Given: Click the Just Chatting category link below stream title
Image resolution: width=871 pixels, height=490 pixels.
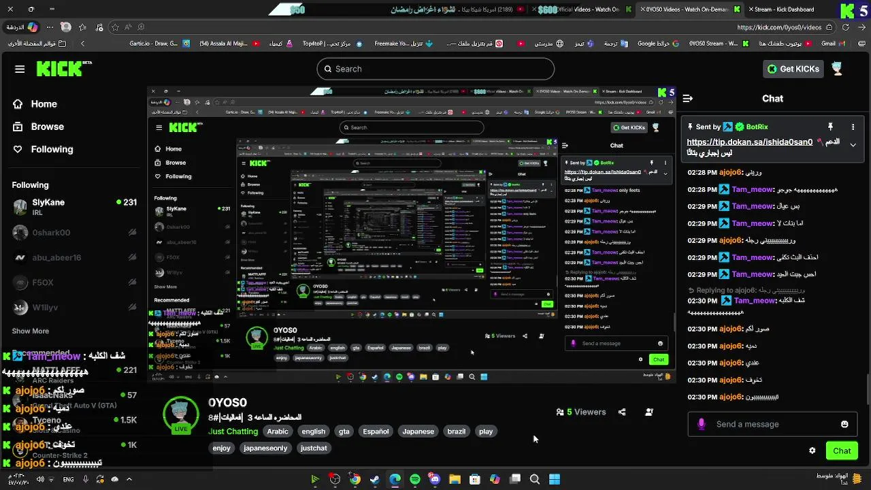Looking at the screenshot, I should click(x=233, y=431).
